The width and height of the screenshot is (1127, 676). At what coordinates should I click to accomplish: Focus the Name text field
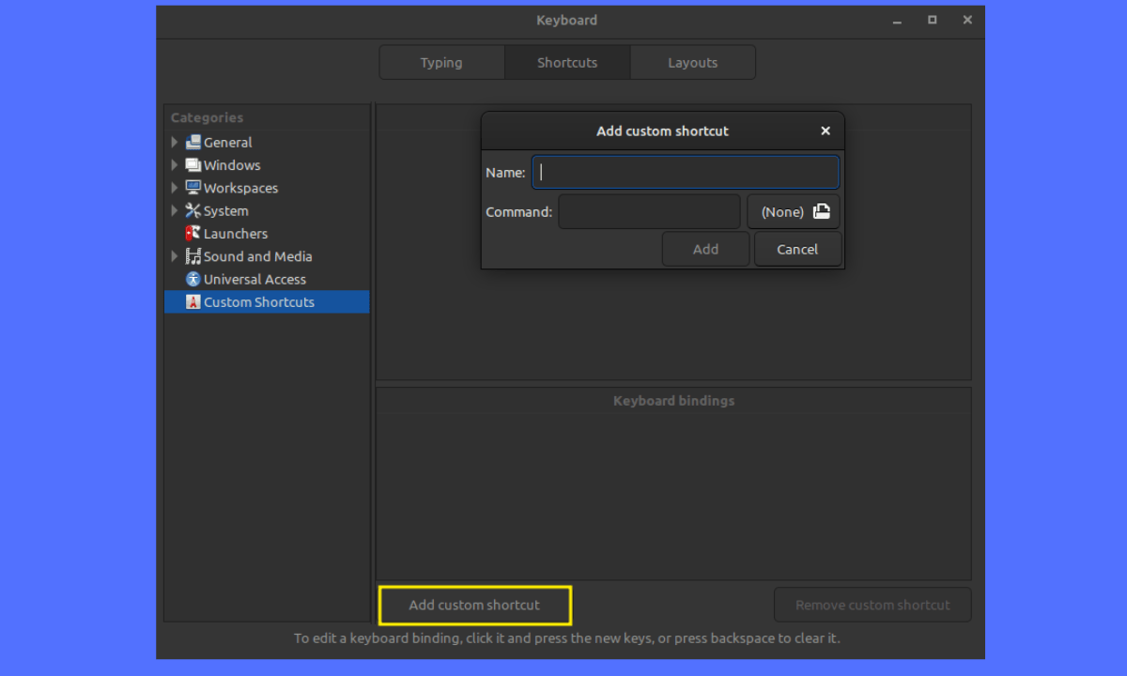tap(685, 173)
